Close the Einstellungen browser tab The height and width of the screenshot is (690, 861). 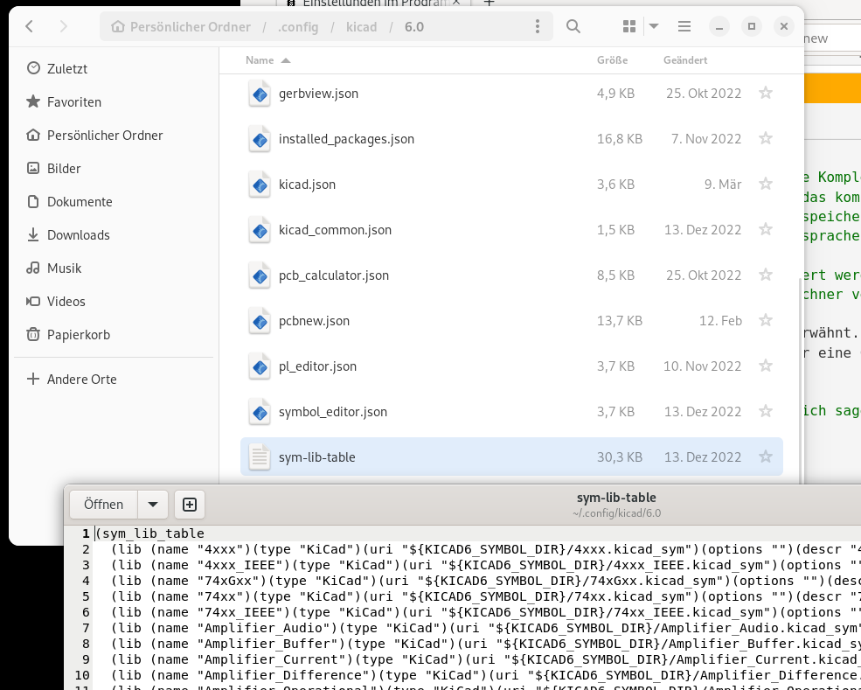[x=455, y=3]
